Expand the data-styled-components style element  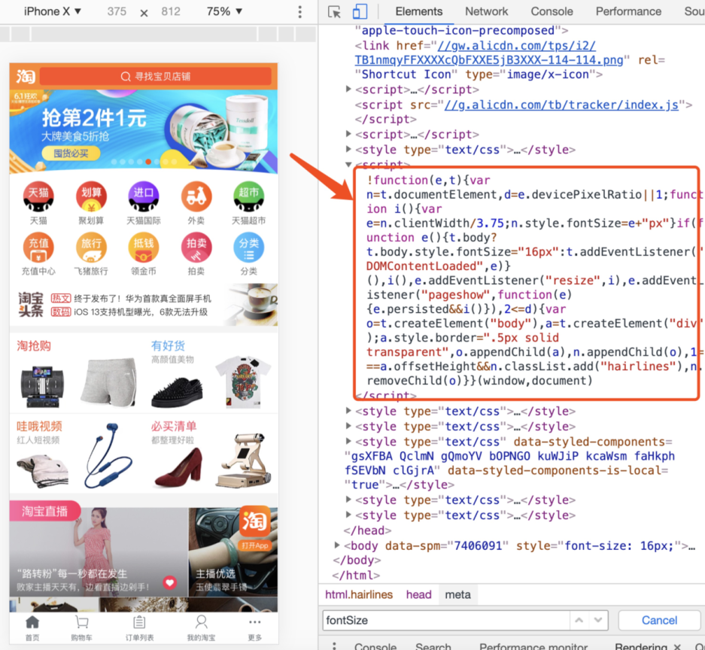[348, 441]
